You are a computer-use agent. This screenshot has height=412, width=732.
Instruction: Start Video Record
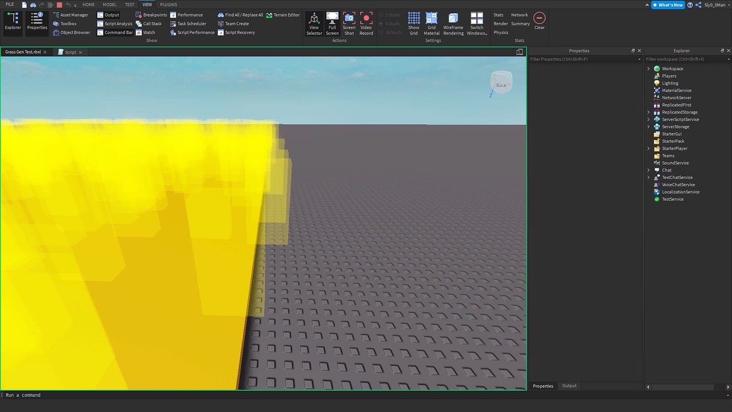pos(366,24)
